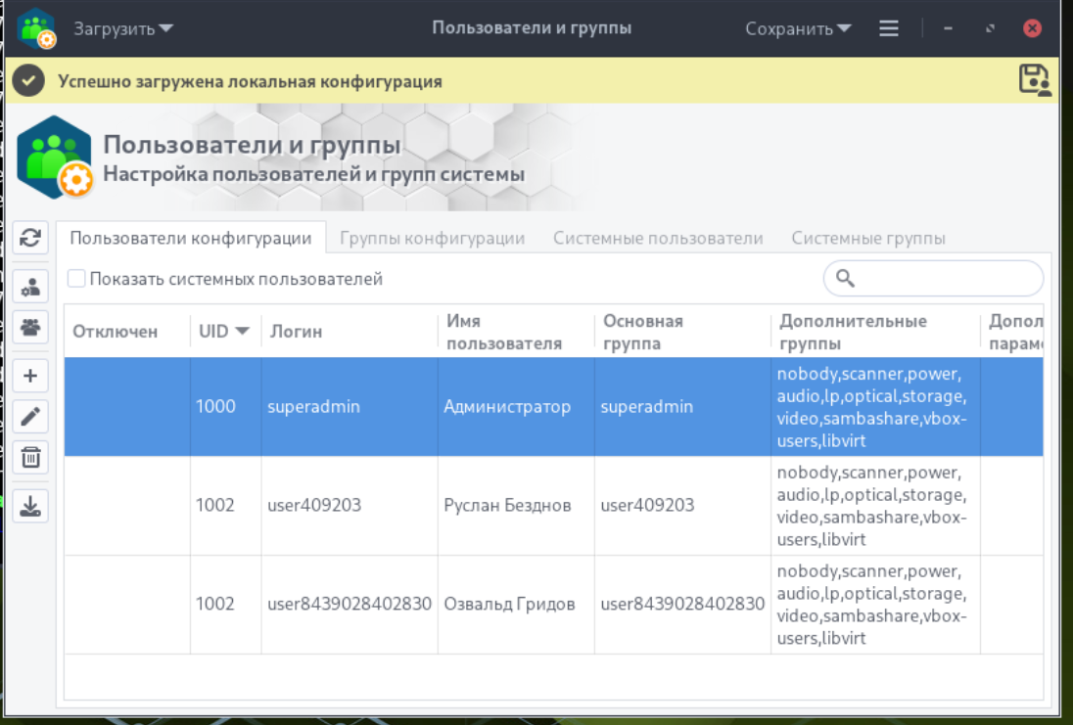Switch to 'Системные пользователи' tab
This screenshot has width=1073, height=725.
click(658, 238)
